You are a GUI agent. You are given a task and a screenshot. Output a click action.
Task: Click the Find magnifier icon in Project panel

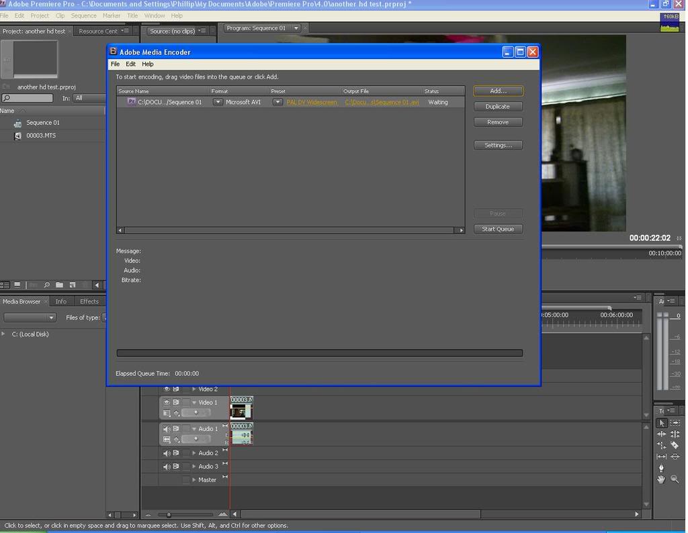[x=47, y=285]
